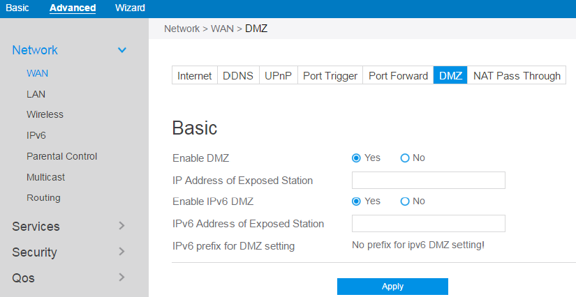Focus the IP Address of Exposed Station field
Screen dimensions: 576x297
click(428, 181)
